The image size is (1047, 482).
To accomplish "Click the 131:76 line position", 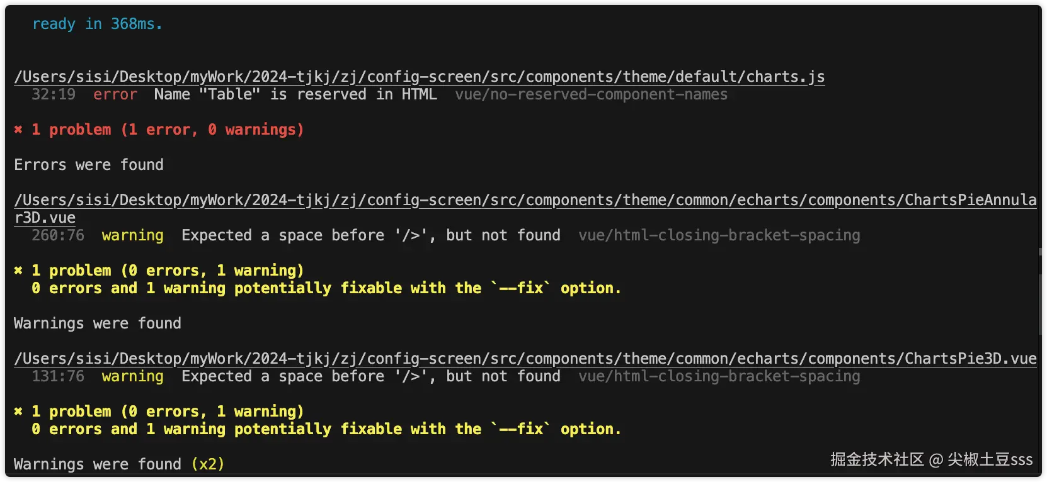I will pos(58,376).
